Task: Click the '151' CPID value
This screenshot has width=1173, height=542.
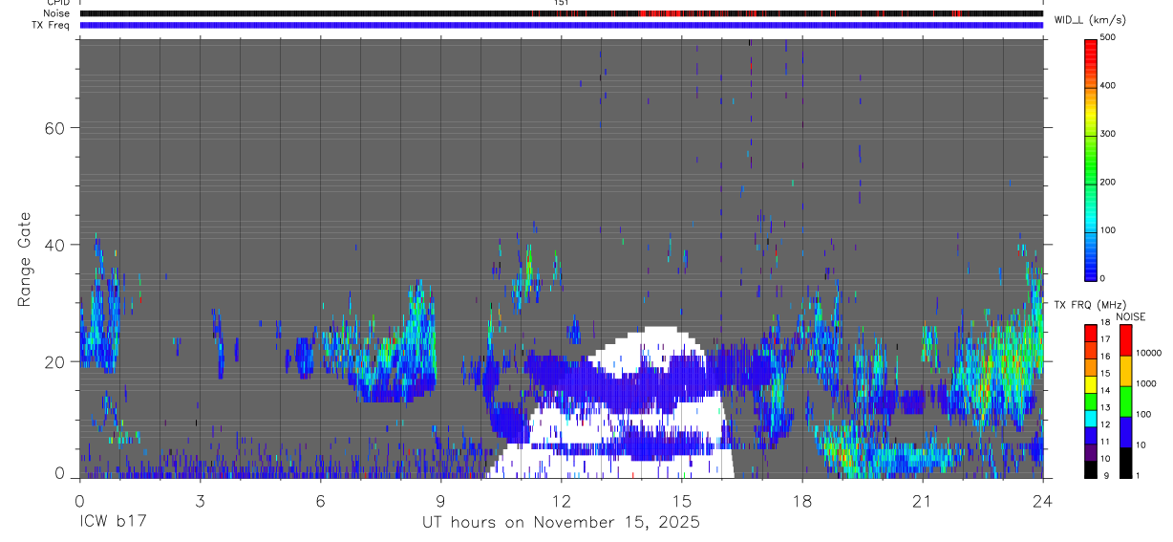Action: pos(562,3)
